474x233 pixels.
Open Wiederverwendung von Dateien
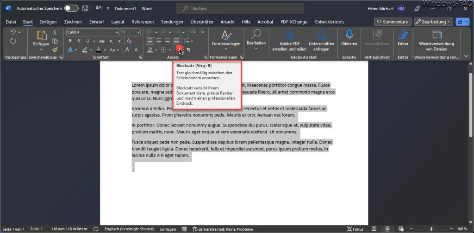coord(436,40)
